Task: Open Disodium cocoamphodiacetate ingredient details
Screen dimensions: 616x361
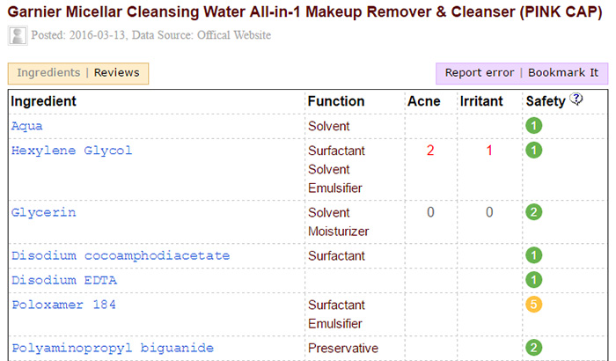Action: 120,255
